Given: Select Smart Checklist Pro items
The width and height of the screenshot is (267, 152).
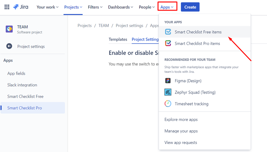Looking at the screenshot, I should pos(205,43).
